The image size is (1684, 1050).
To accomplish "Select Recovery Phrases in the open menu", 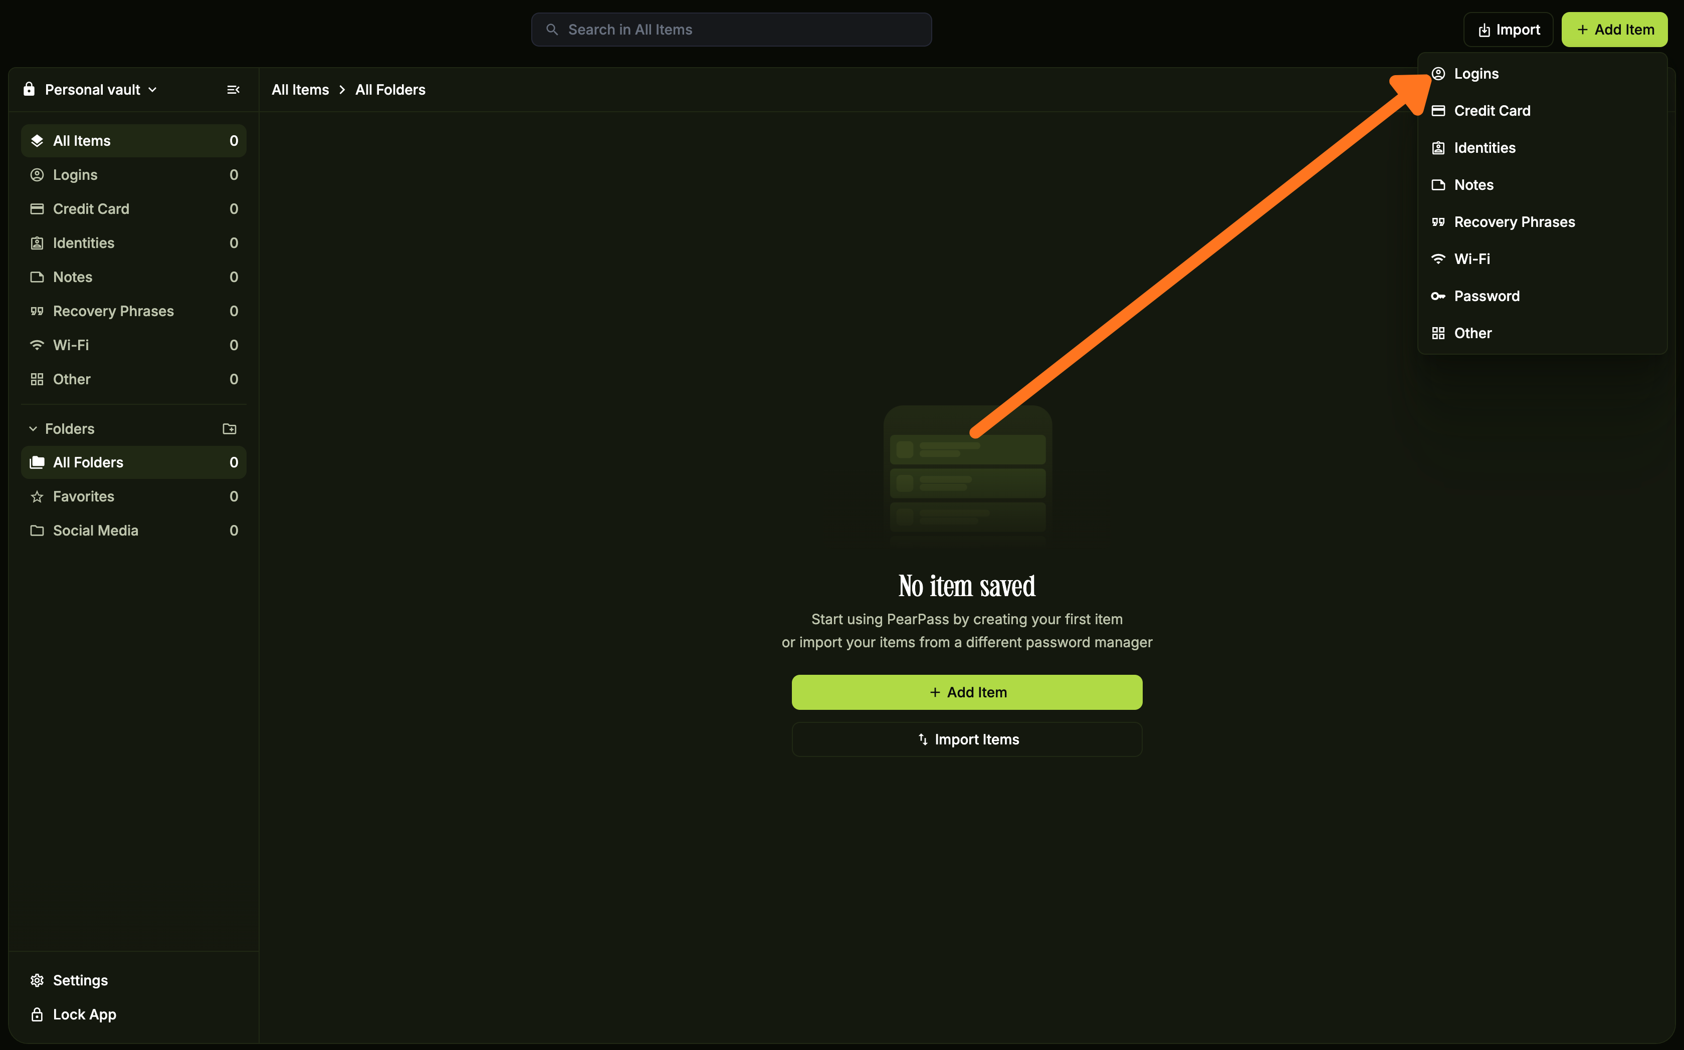I will [1515, 221].
